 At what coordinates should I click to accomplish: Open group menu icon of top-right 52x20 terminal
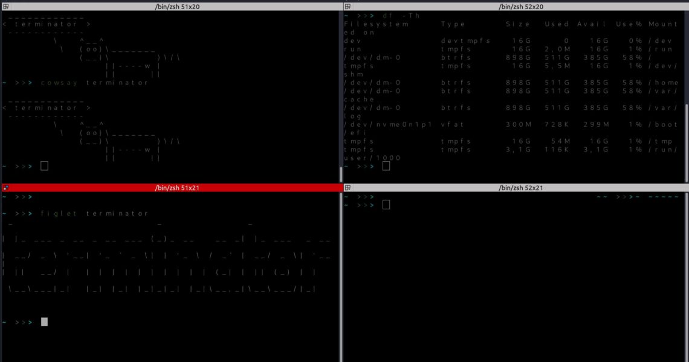pyautogui.click(x=348, y=7)
